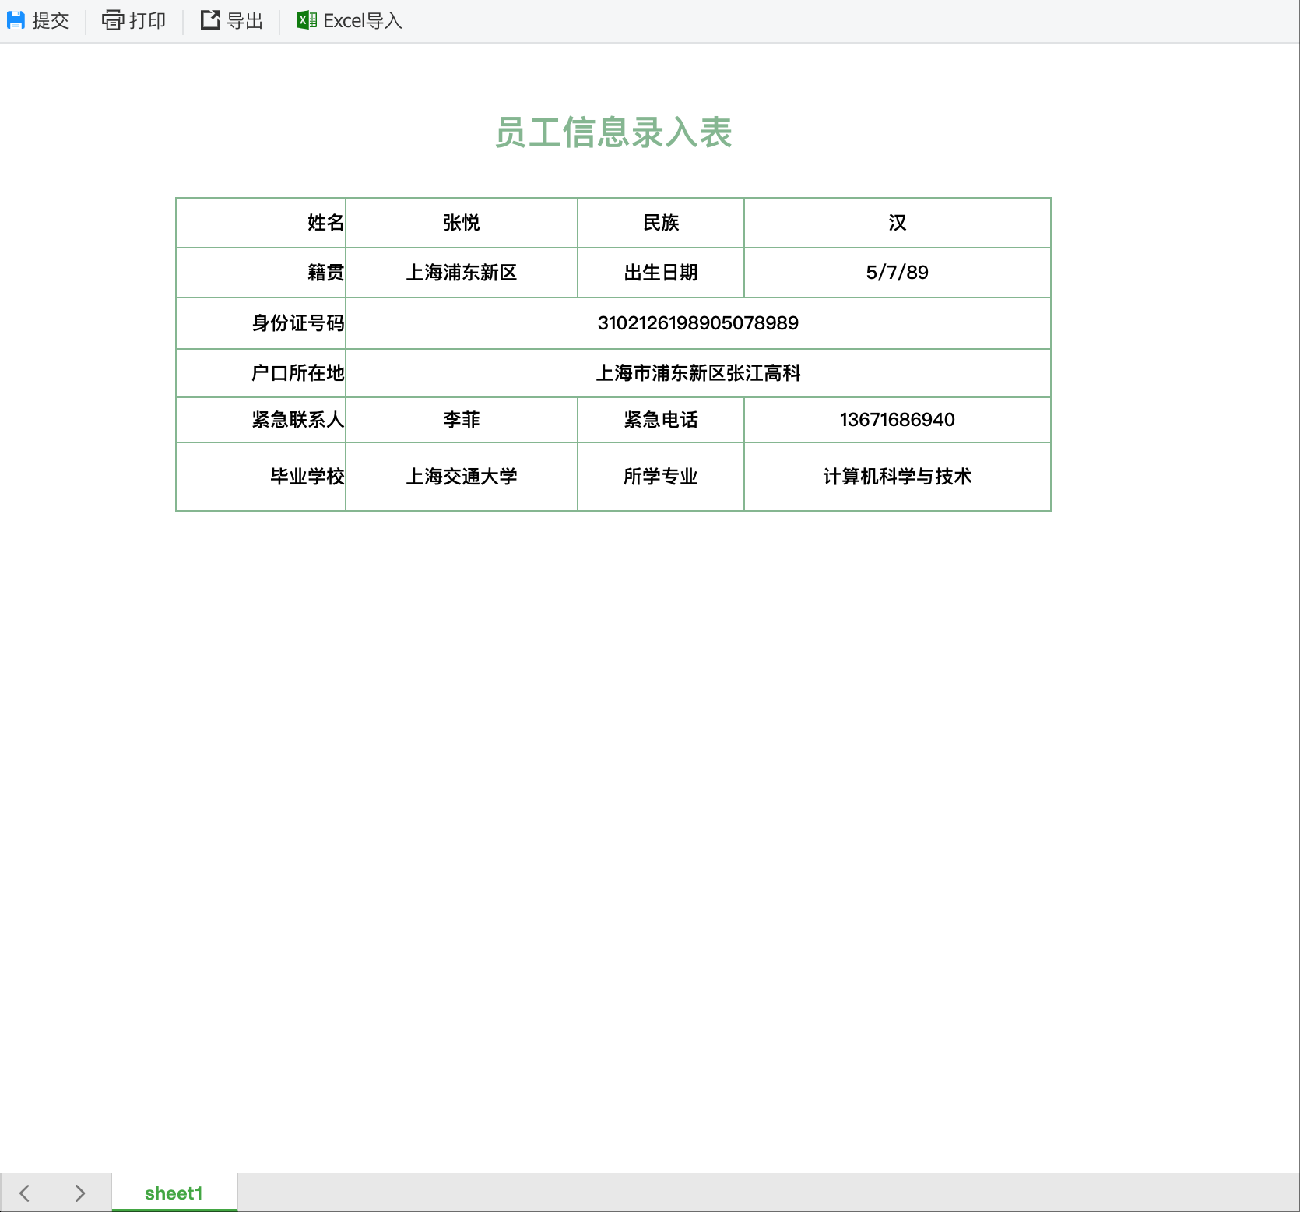Click the 打印 toolbar label

click(148, 21)
